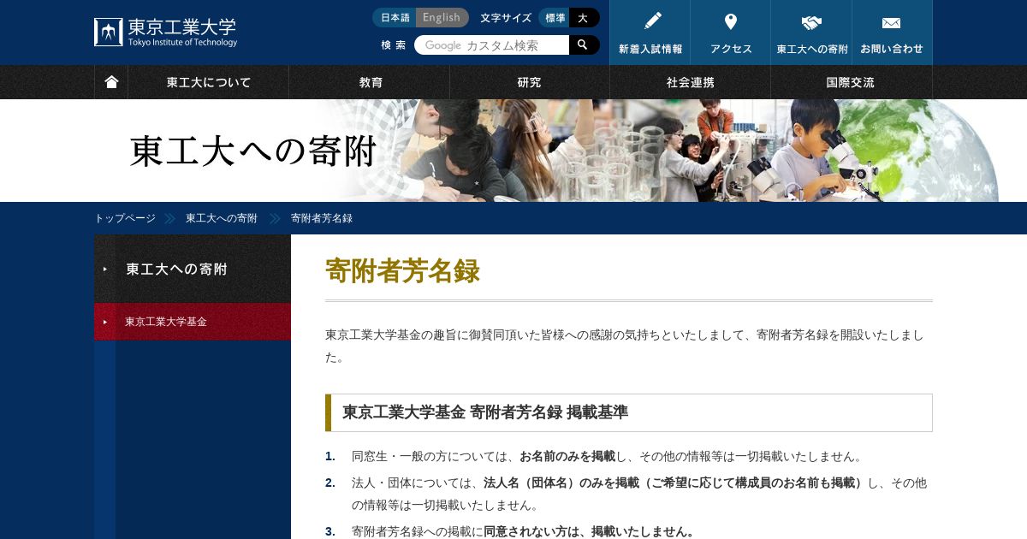Viewport: 1027px width, 539px height.
Task: Click the 文字サイズ label
Action: tap(506, 17)
